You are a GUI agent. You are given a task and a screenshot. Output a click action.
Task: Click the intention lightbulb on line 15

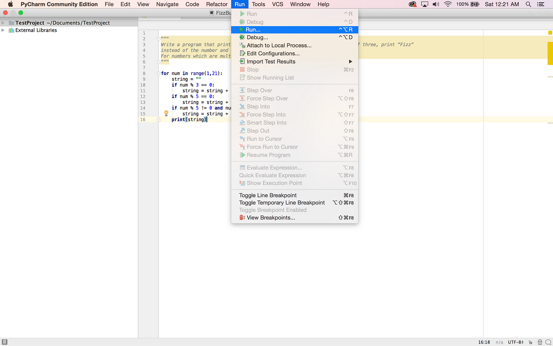click(166, 113)
